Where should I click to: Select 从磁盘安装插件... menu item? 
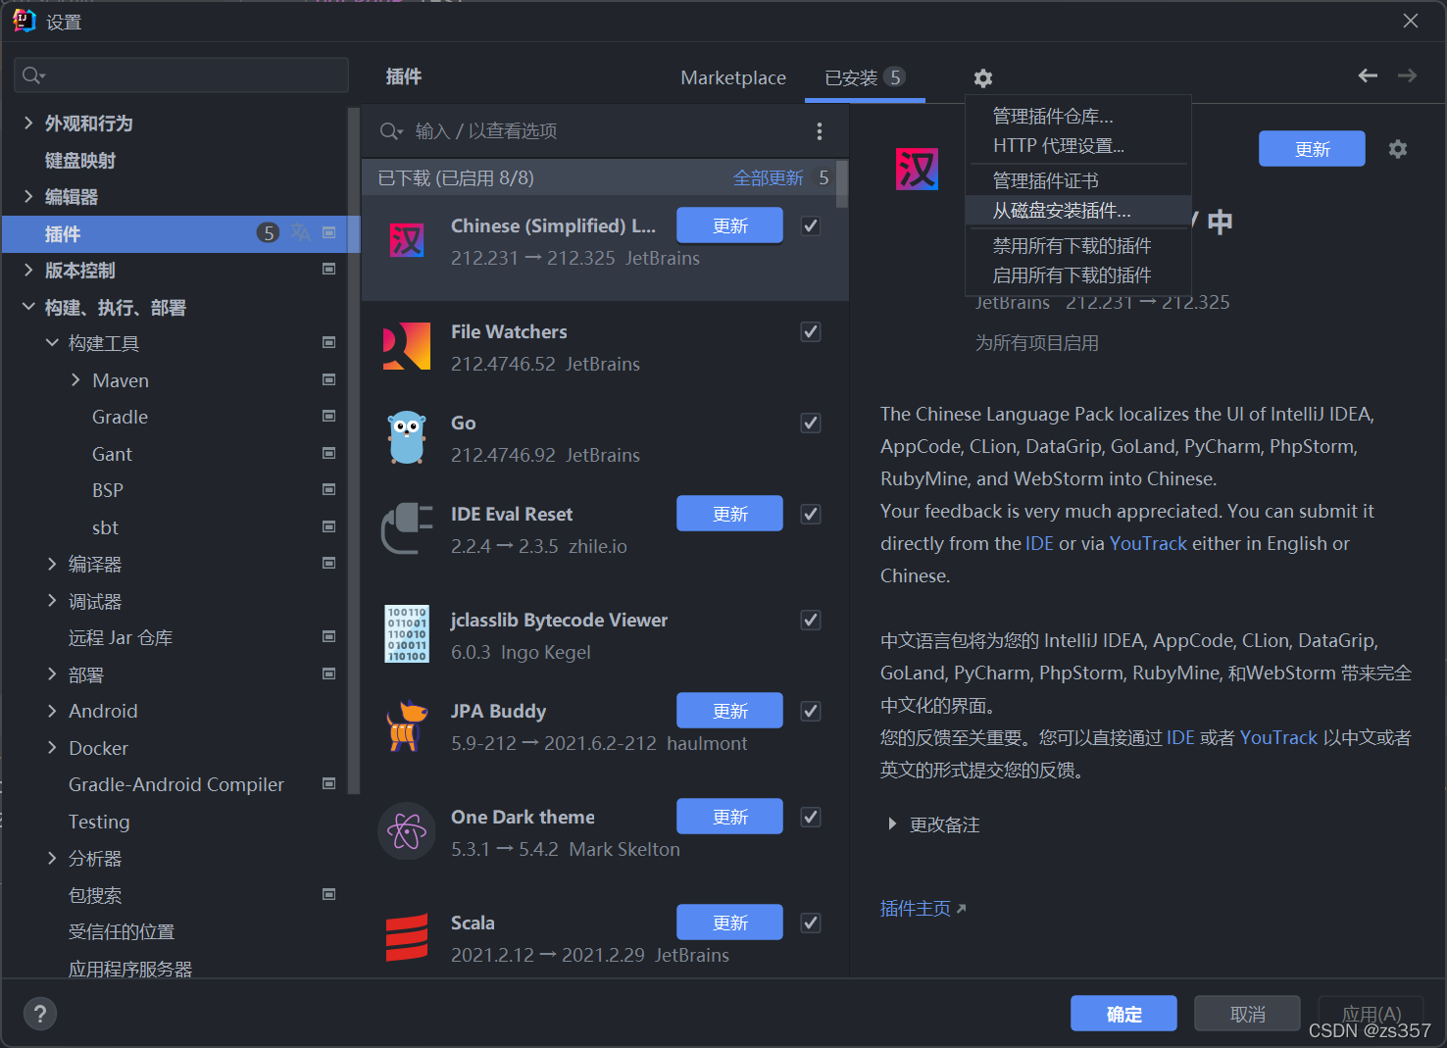click(x=1078, y=211)
